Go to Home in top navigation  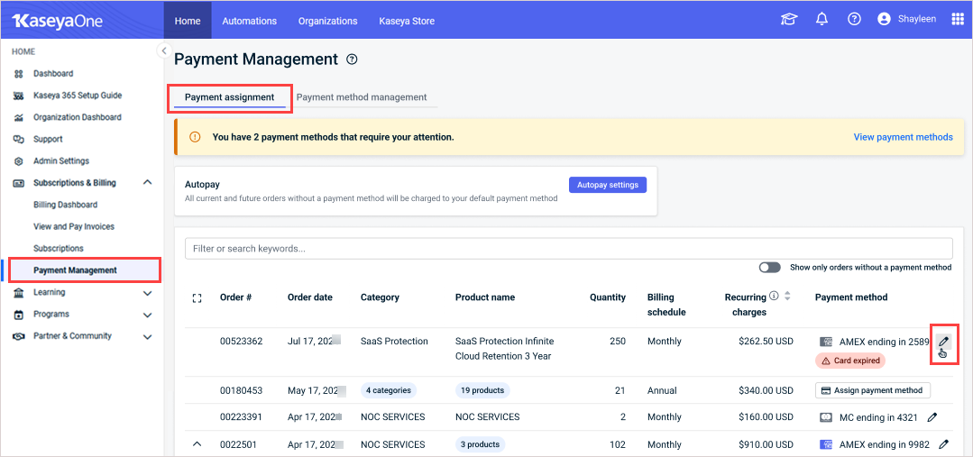click(188, 21)
